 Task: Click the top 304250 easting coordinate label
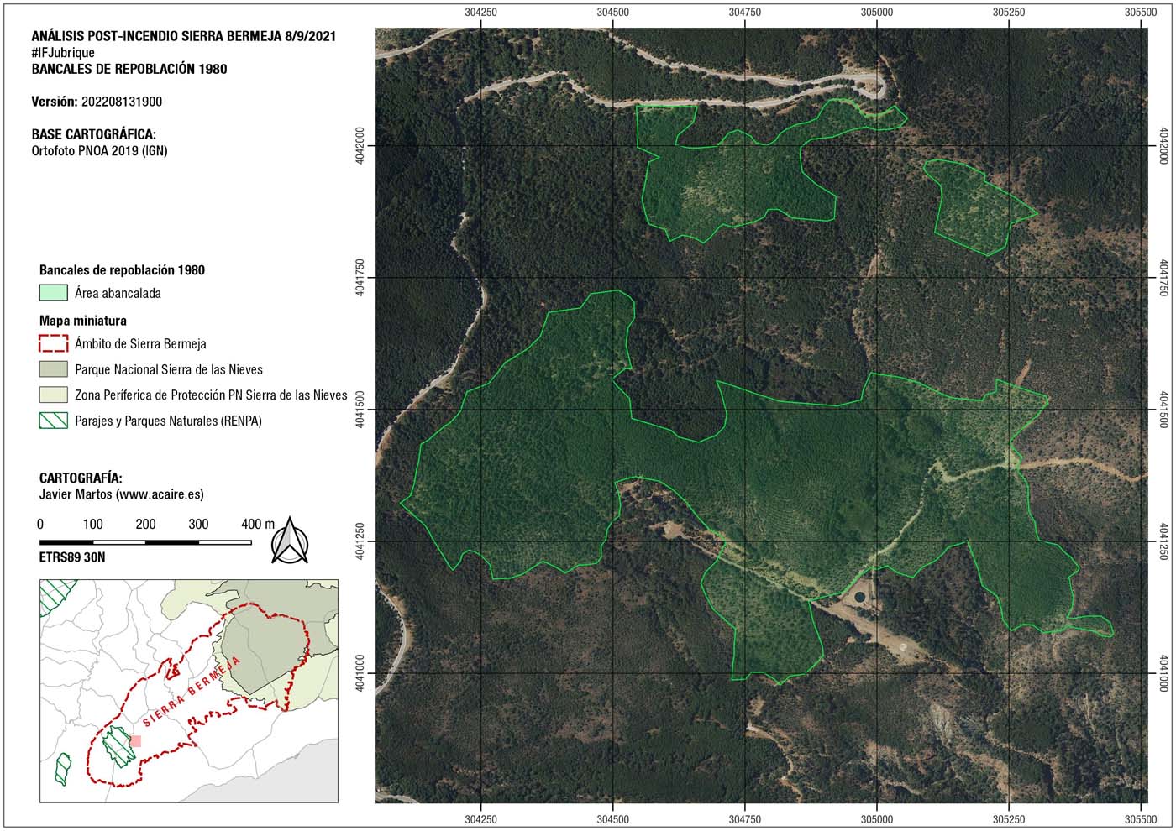(480, 13)
